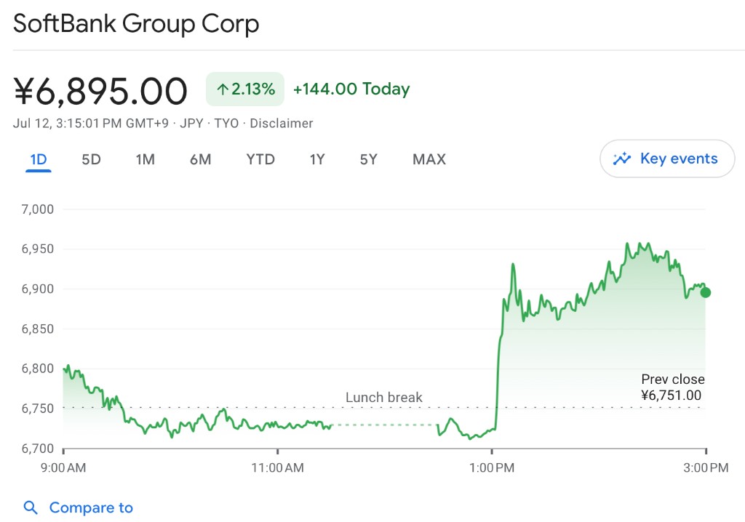Open the Key events button
The height and width of the screenshot is (522, 745).
click(x=667, y=158)
